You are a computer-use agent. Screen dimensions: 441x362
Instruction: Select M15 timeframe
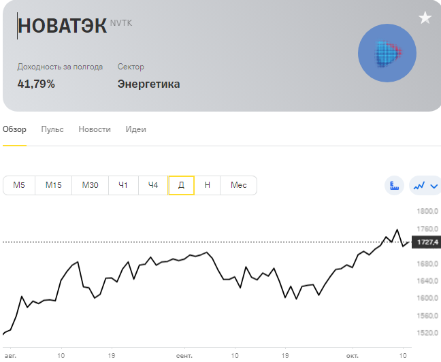(x=54, y=185)
